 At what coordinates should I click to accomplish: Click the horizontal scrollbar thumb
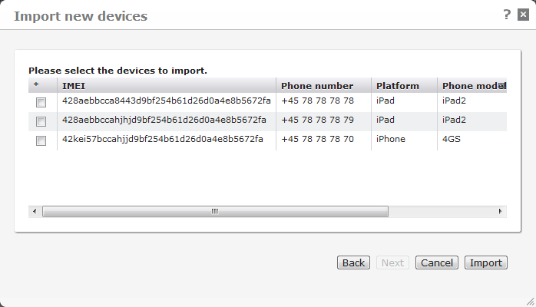point(215,211)
